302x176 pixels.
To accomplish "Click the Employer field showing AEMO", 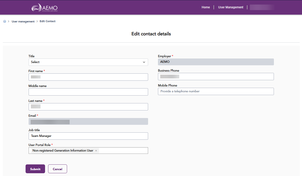I will (x=216, y=62).
